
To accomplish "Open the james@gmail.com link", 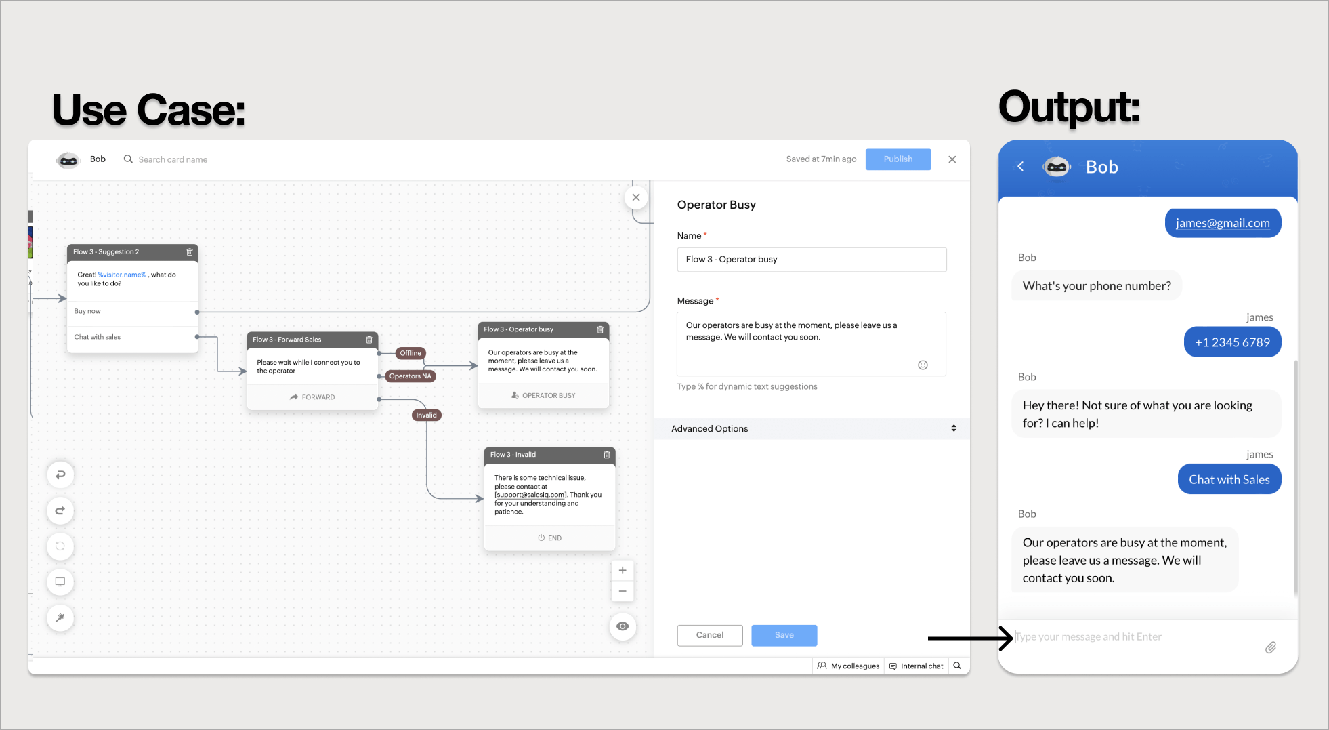I will click(1223, 223).
